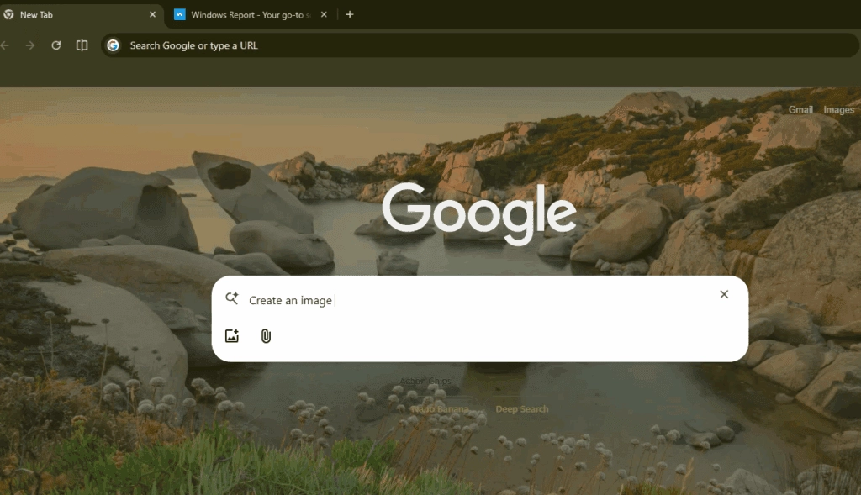Open Google Images from the top right link

point(838,109)
